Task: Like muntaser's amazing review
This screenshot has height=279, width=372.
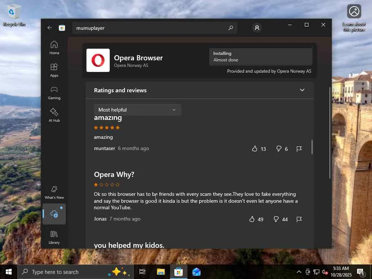Action: [x=255, y=149]
